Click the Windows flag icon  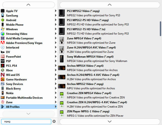(3, 29)
